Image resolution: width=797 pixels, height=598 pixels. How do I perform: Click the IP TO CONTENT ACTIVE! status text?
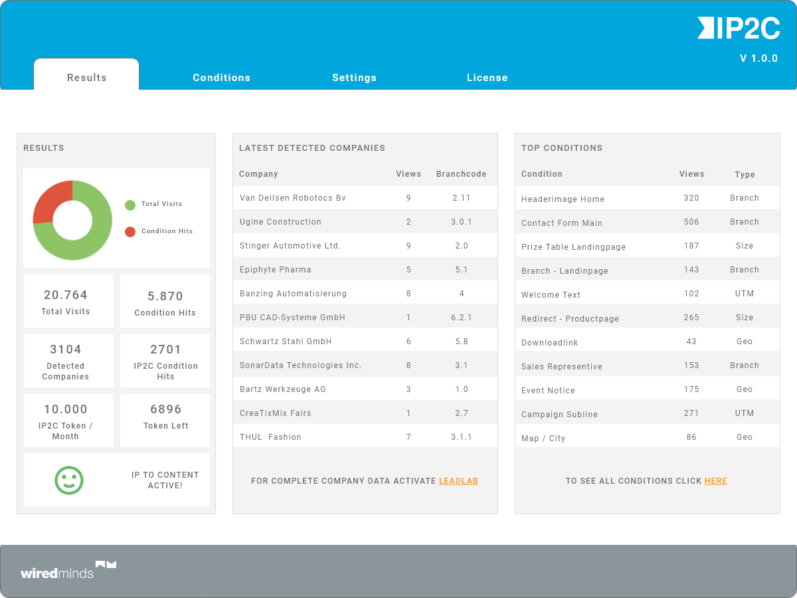165,480
